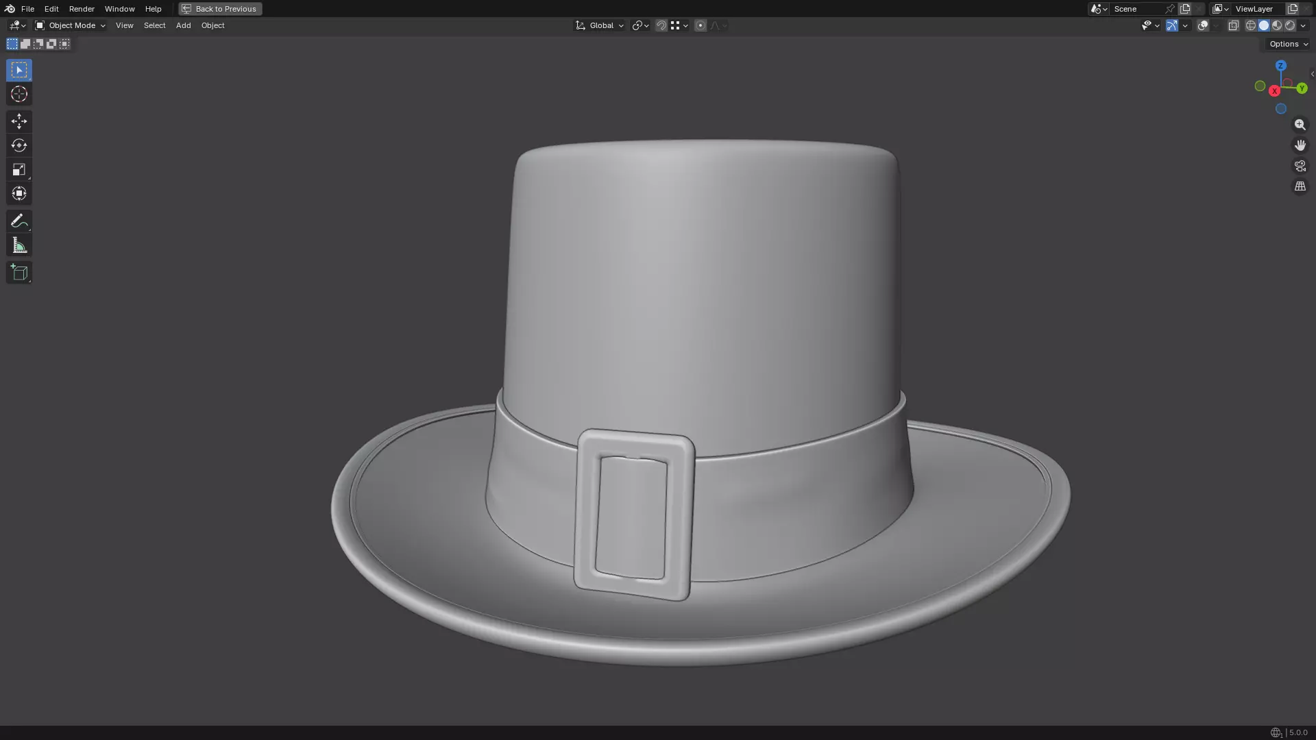This screenshot has width=1316, height=740.
Task: Expand the Options dropdown
Action: pyautogui.click(x=1288, y=44)
